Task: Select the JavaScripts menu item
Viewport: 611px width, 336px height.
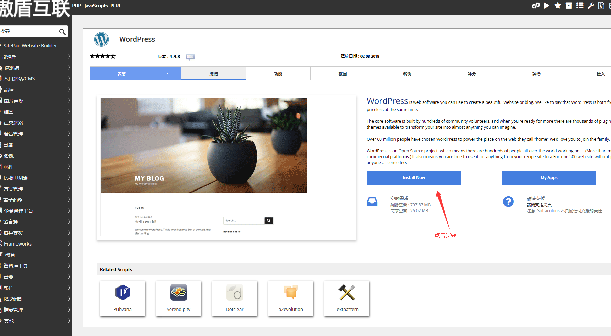Action: click(96, 6)
